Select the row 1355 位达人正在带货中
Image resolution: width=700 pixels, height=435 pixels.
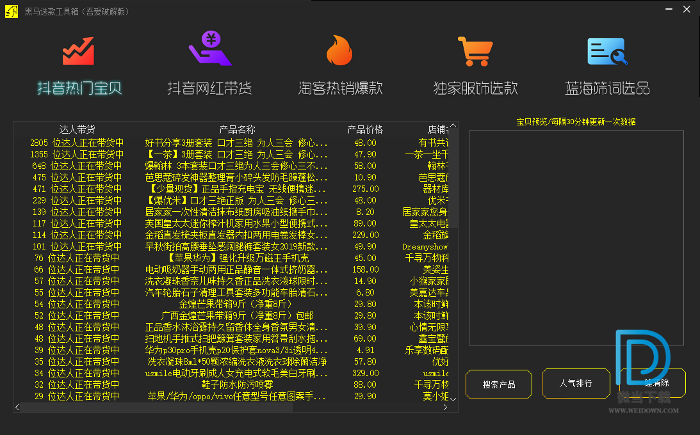pos(231,155)
